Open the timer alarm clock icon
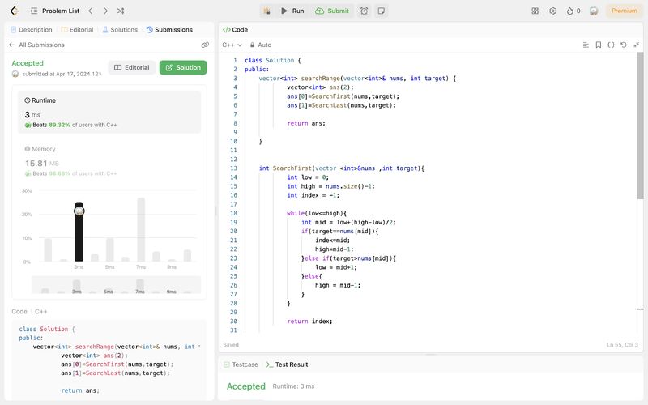The width and height of the screenshot is (648, 405). point(364,11)
